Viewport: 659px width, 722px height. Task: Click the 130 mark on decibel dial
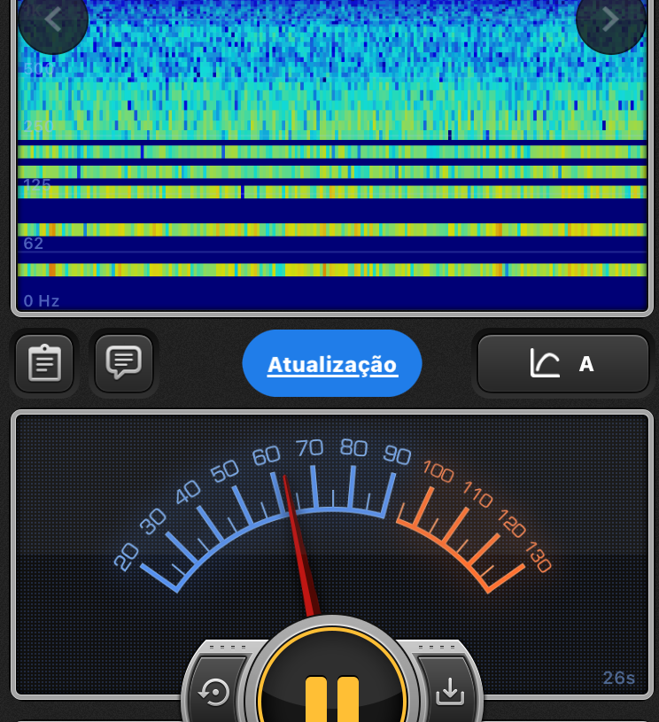(538, 557)
